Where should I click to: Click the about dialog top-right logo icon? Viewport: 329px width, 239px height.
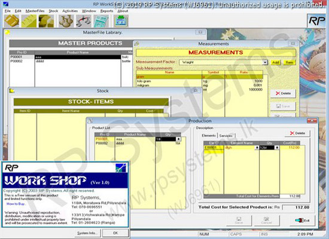click(x=121, y=168)
